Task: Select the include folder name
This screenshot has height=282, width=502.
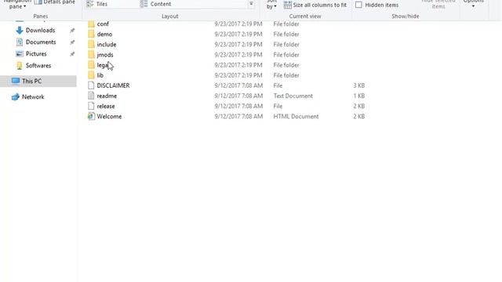Action: (107, 45)
